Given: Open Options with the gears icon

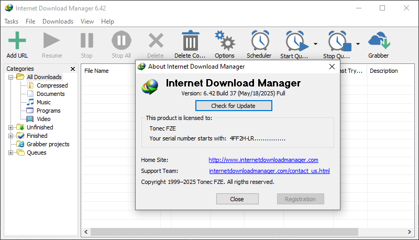Looking at the screenshot, I should [x=225, y=40].
